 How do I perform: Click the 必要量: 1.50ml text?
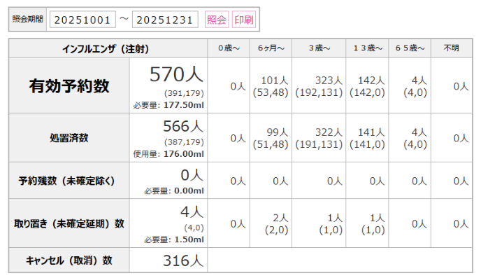tap(174, 239)
